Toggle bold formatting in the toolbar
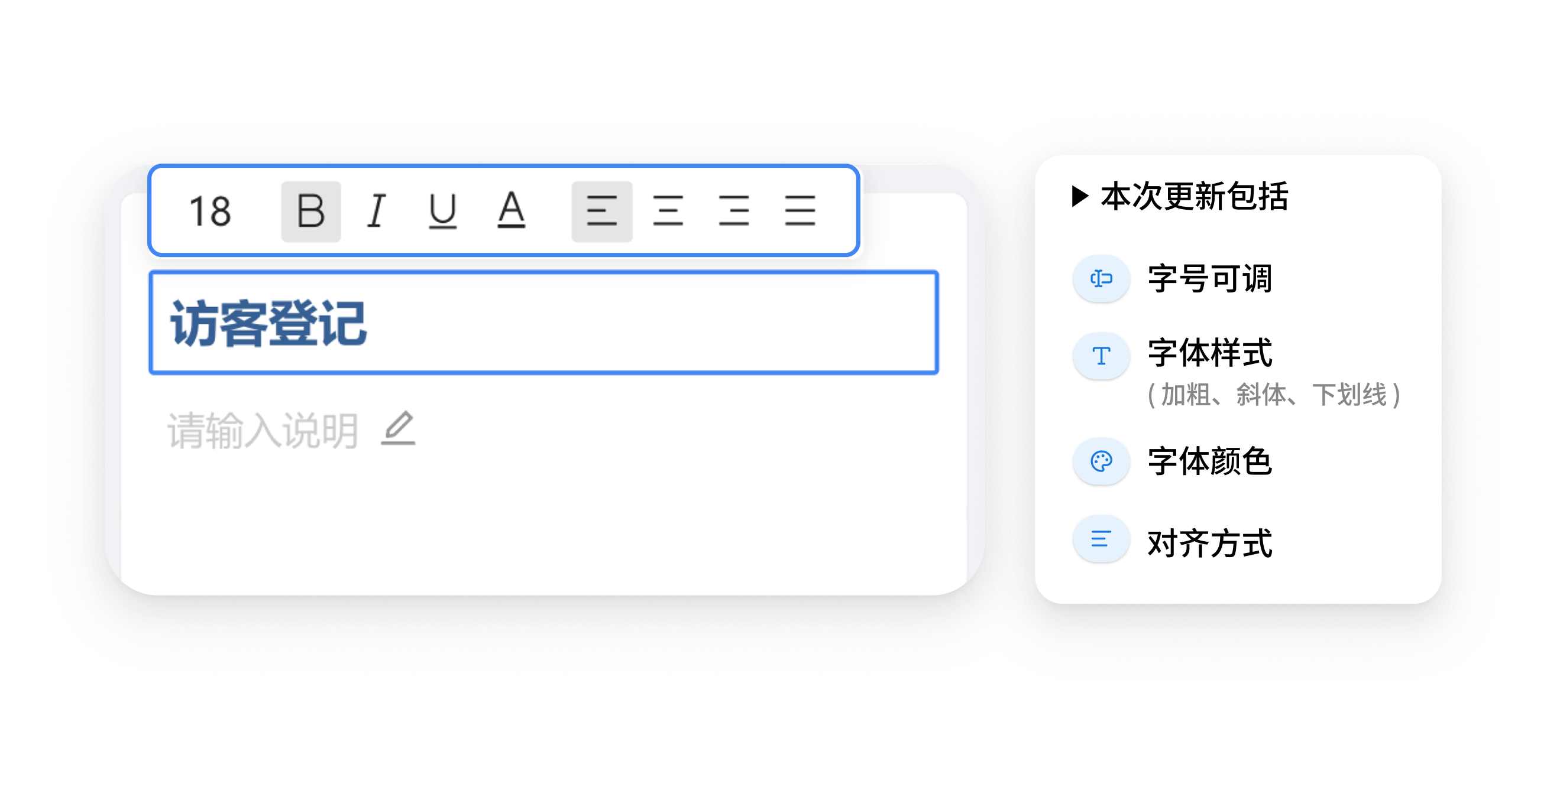1547x810 pixels. (x=312, y=211)
